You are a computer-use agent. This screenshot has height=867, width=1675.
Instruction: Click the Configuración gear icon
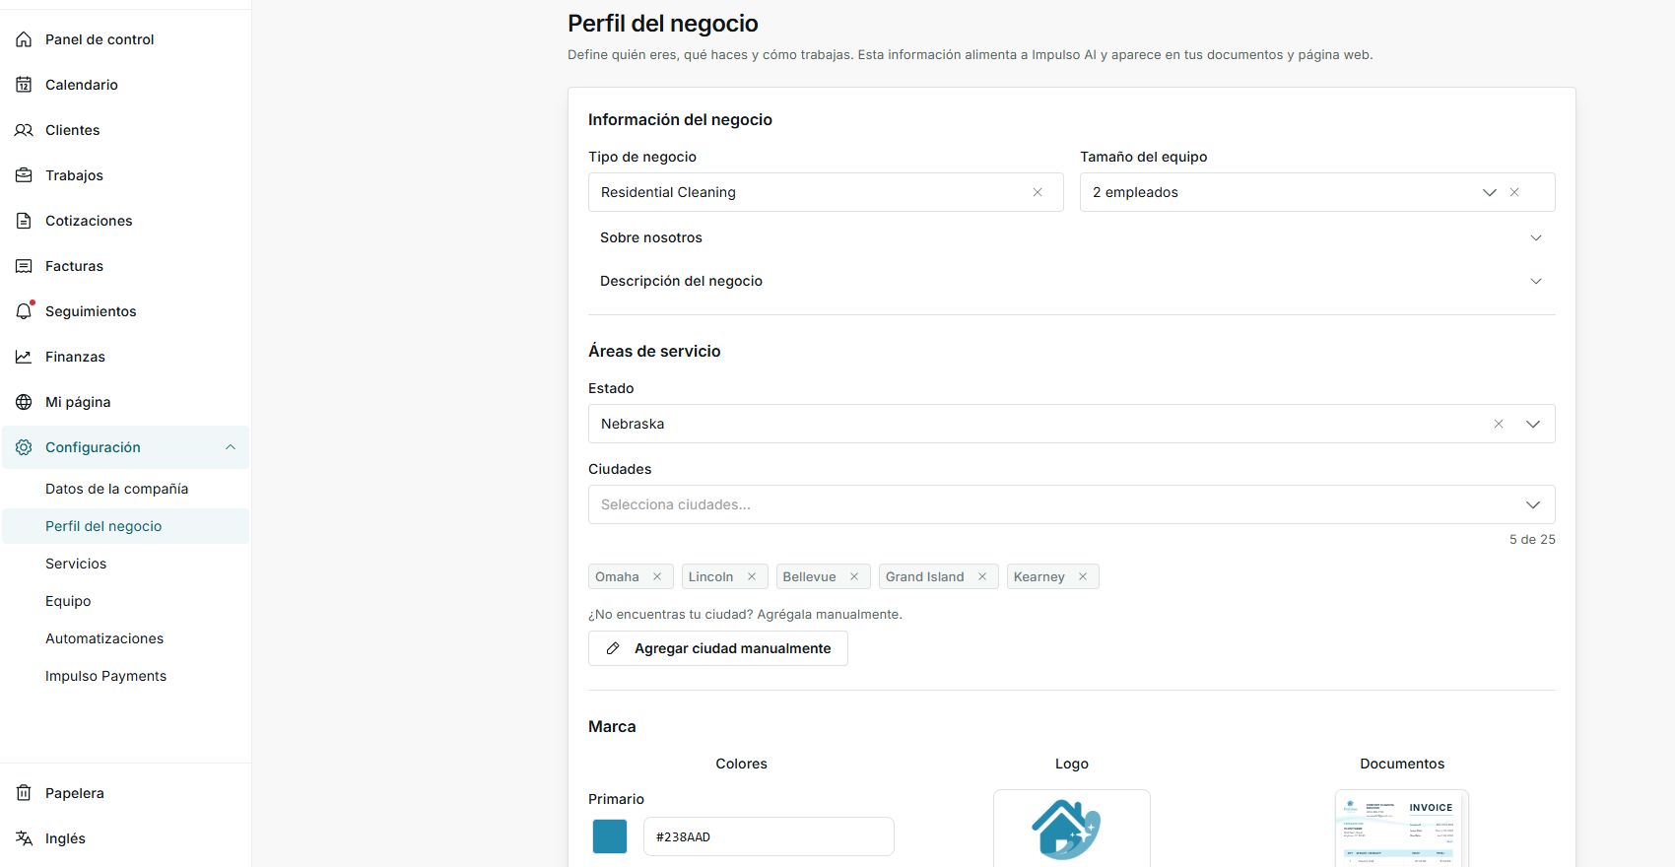pos(24,447)
